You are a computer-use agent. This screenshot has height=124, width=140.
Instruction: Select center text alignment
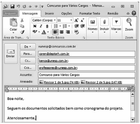click(62, 32)
